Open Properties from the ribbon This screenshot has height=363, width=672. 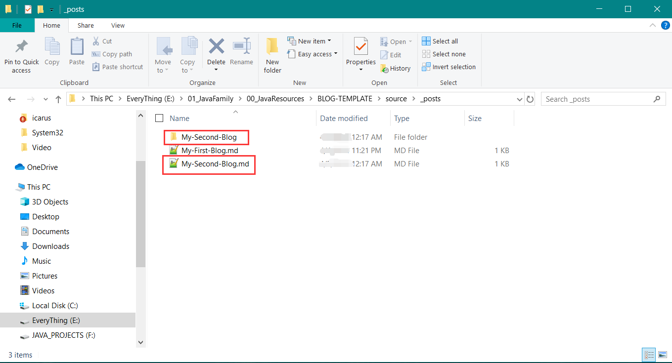(360, 47)
